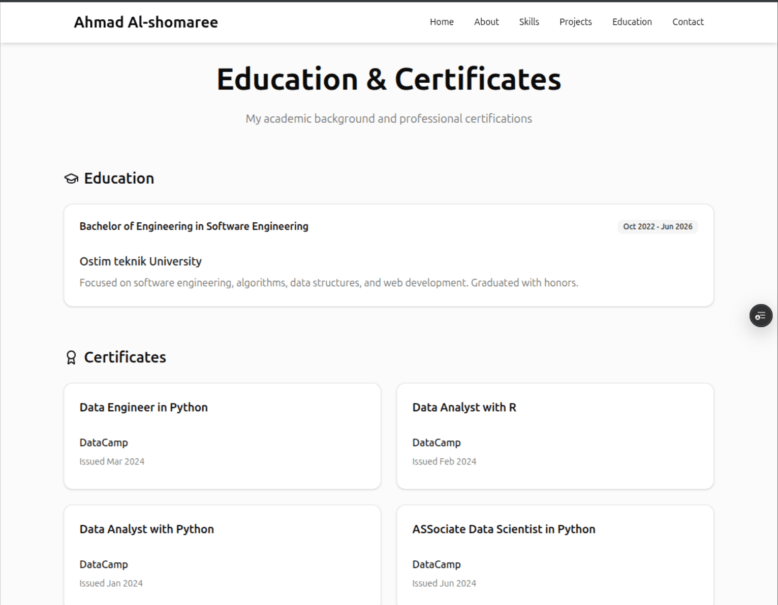Navigate to the Skills section
This screenshot has width=778, height=605.
pyautogui.click(x=529, y=22)
